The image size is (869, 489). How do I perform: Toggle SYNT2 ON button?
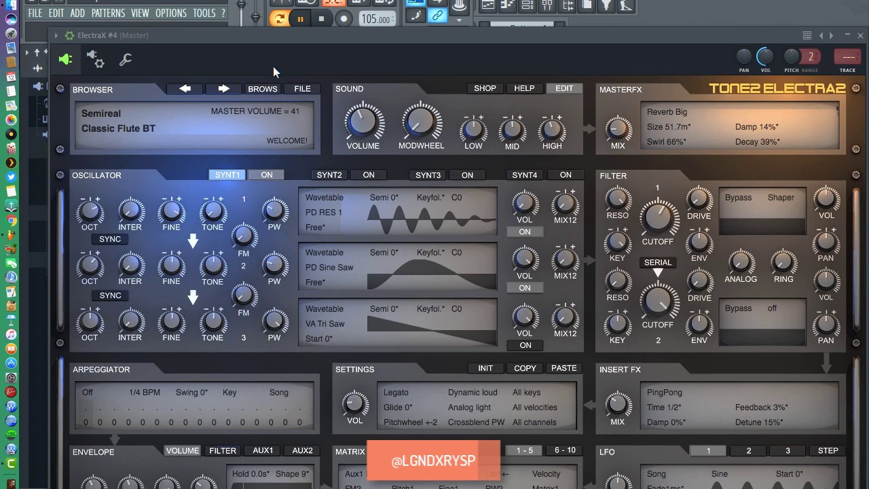[369, 175]
